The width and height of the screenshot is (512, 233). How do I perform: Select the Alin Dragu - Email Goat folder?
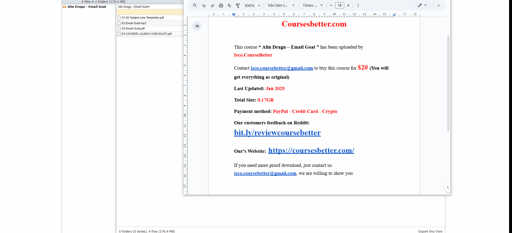(87, 7)
